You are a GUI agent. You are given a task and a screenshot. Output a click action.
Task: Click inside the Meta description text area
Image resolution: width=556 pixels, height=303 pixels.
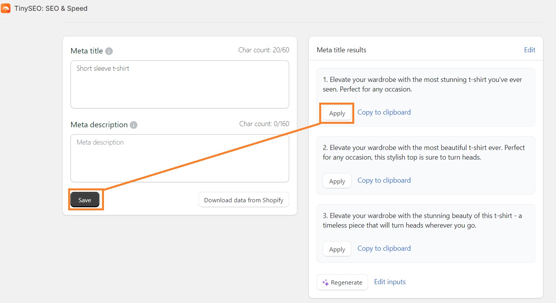click(179, 158)
